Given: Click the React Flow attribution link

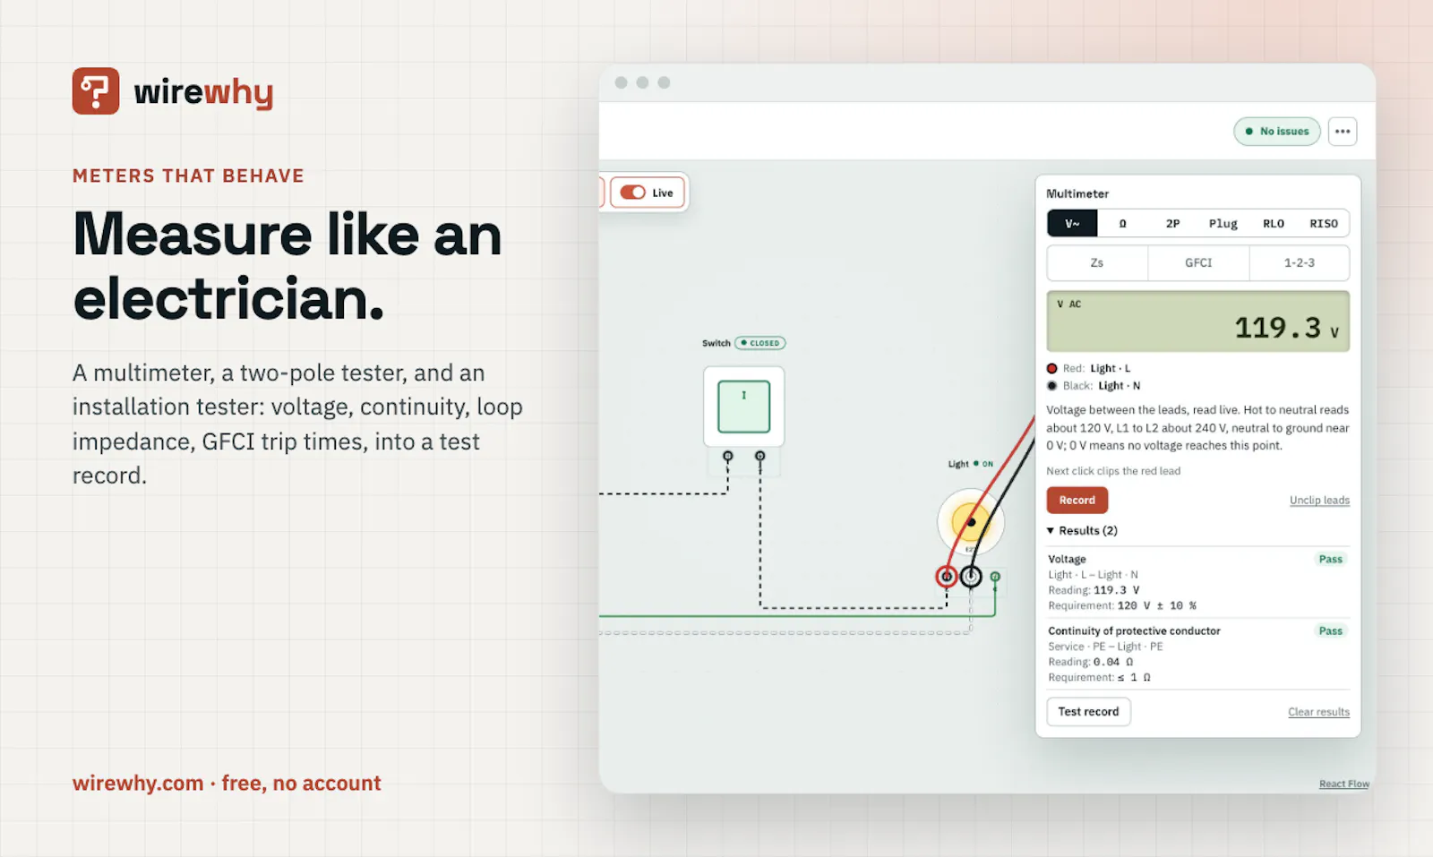Looking at the screenshot, I should [x=1343, y=784].
